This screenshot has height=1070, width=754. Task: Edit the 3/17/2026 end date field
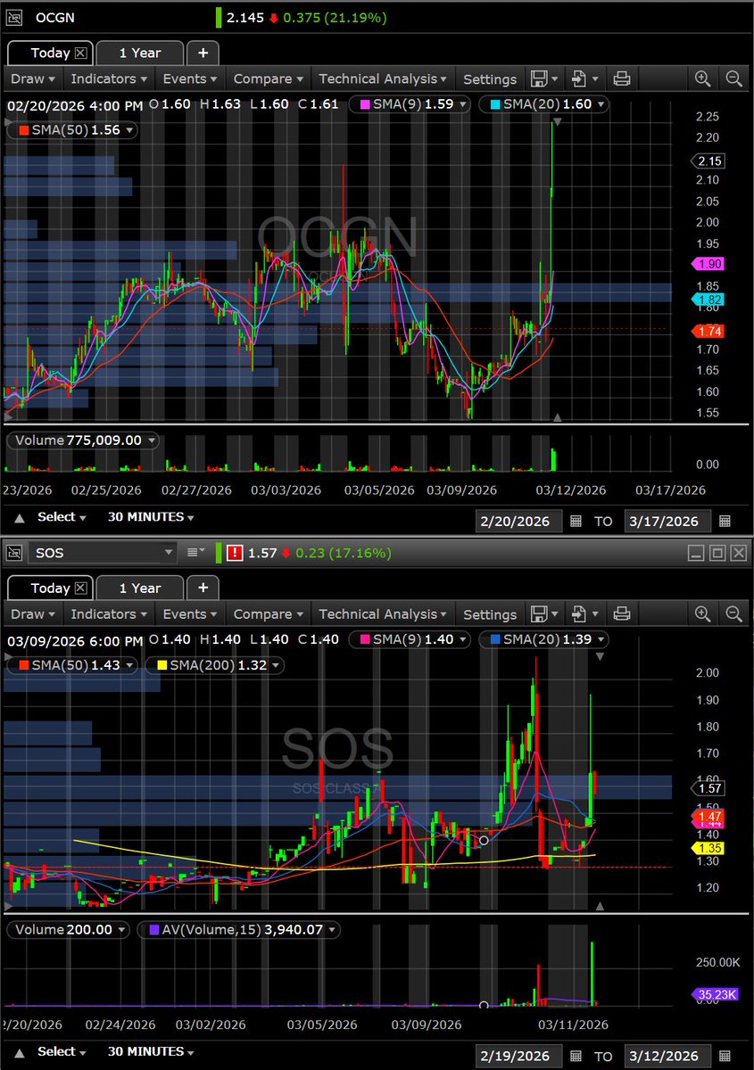click(668, 521)
